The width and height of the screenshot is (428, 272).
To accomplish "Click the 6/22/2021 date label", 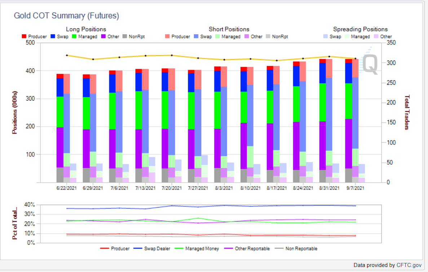I will click(67, 188).
